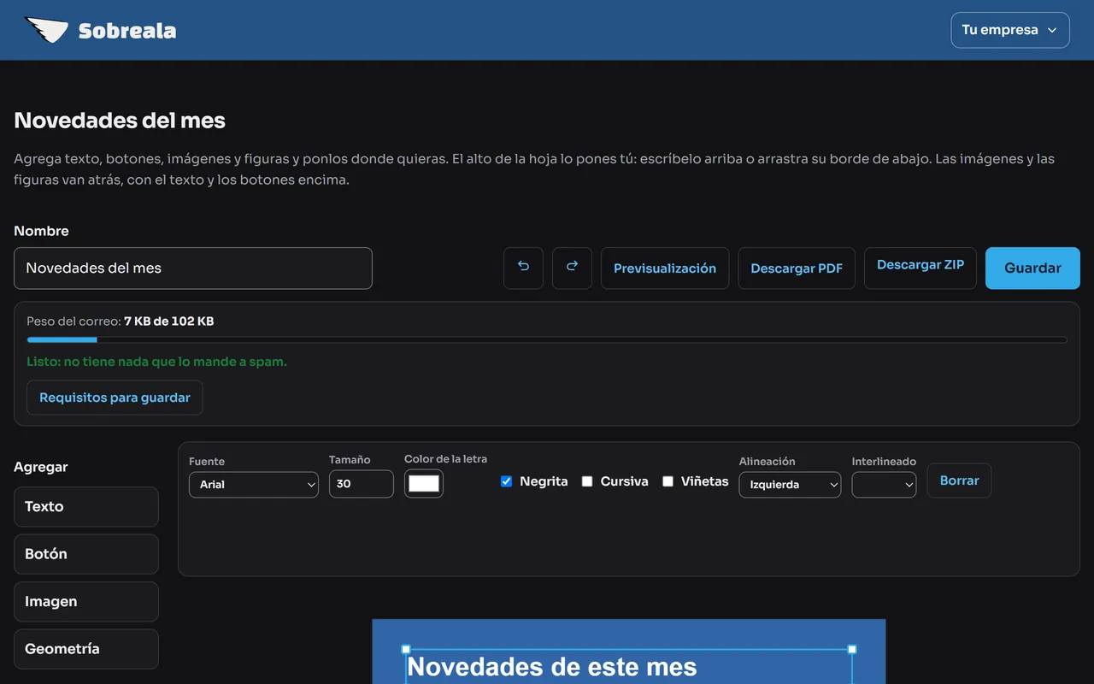Screen dimensions: 1094x684
Task: Click the Borrar button
Action: tap(959, 481)
